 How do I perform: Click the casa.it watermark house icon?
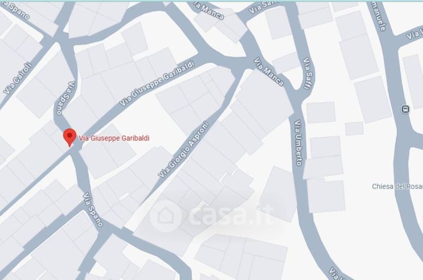click(x=165, y=216)
